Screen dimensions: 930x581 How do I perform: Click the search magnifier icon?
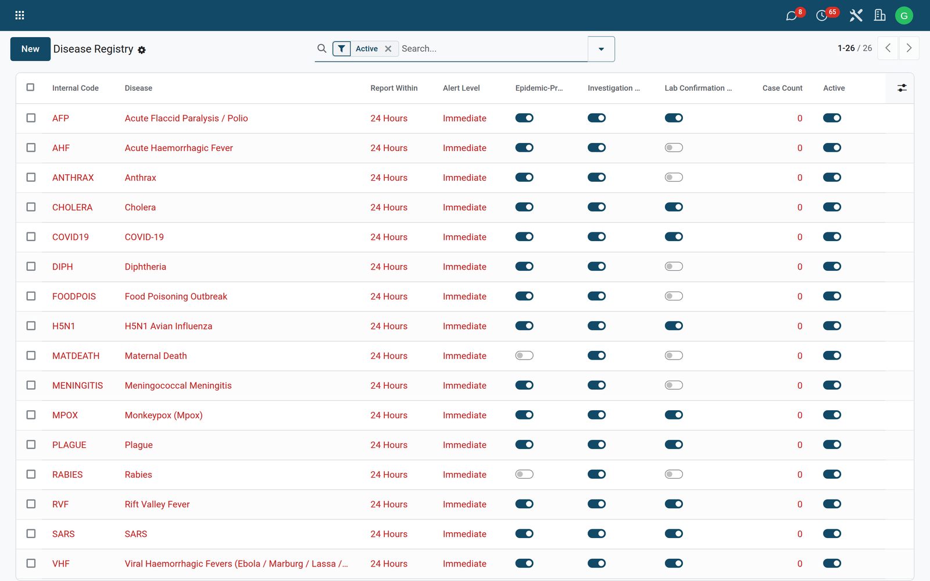click(321, 48)
